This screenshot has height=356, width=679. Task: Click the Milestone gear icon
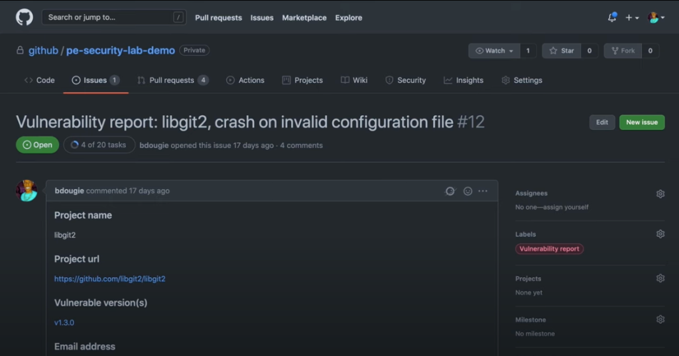660,320
